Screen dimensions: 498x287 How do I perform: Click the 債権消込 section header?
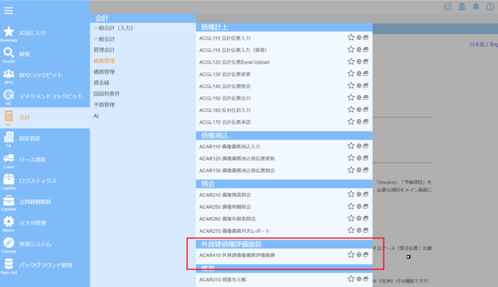(x=284, y=136)
